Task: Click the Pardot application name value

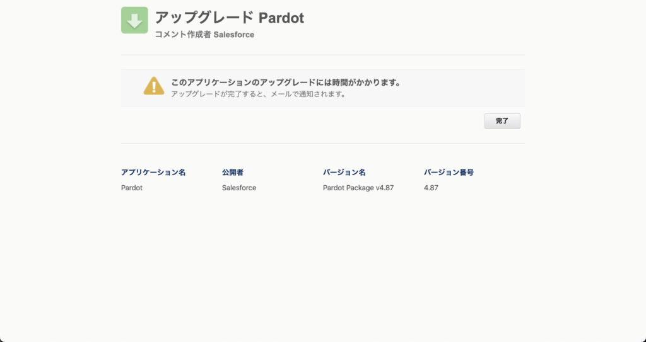Action: click(x=132, y=188)
